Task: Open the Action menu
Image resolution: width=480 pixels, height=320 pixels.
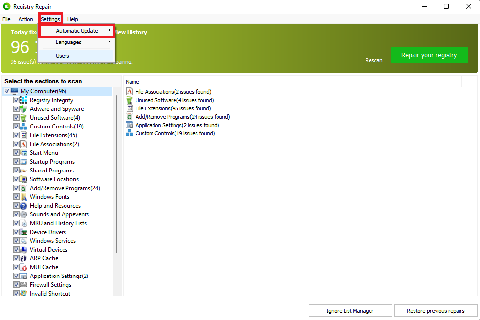Action: coord(25,19)
